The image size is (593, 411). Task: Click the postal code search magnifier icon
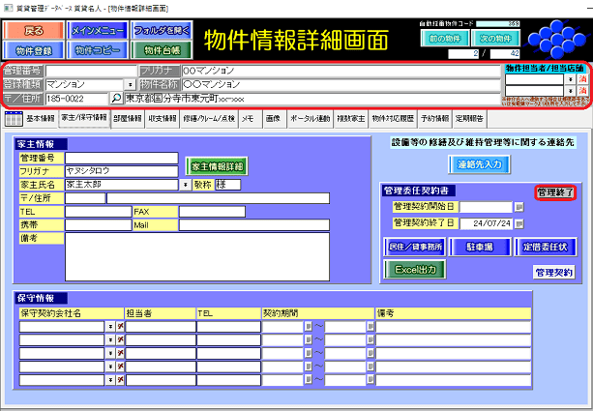point(116,99)
